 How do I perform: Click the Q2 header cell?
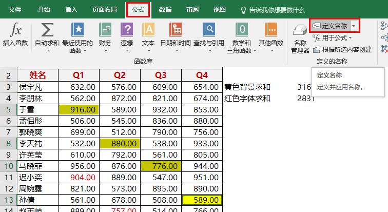[x=120, y=75]
